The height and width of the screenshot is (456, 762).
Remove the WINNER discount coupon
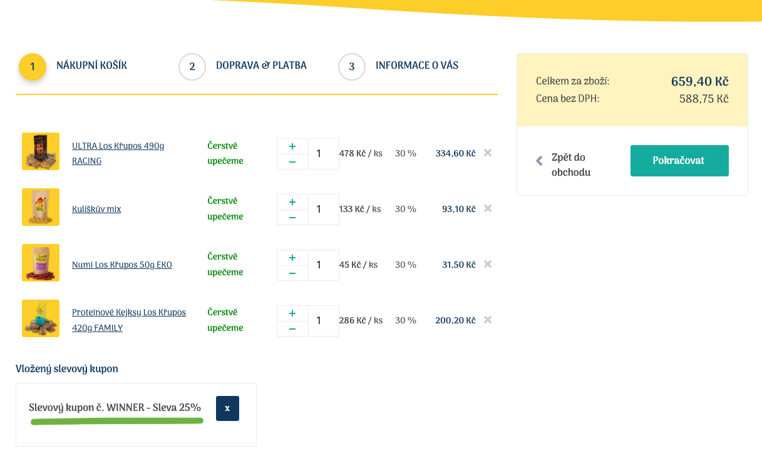pos(227,408)
